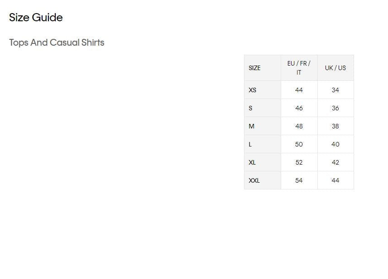Select the XXL size row label
The image size is (388, 279).
pos(254,180)
